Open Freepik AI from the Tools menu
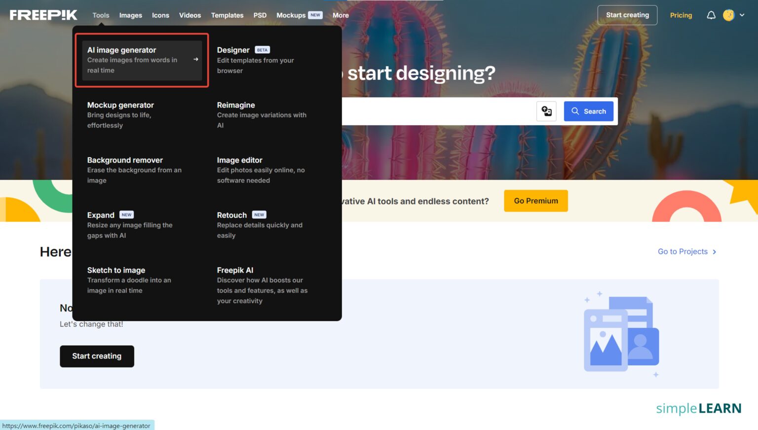The width and height of the screenshot is (758, 430). [x=235, y=270]
